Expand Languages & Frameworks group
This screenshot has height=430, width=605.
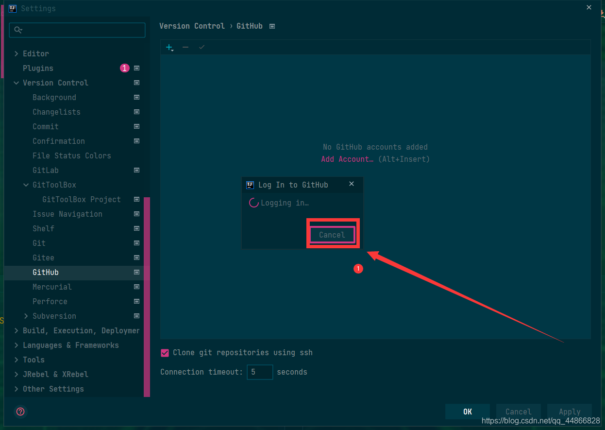[17, 345]
